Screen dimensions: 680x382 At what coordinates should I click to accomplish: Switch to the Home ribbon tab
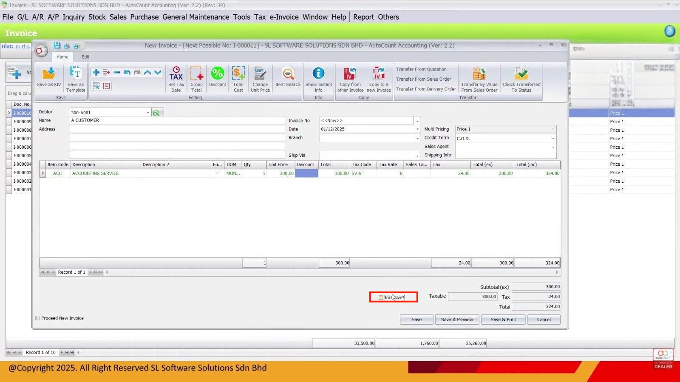tap(62, 57)
